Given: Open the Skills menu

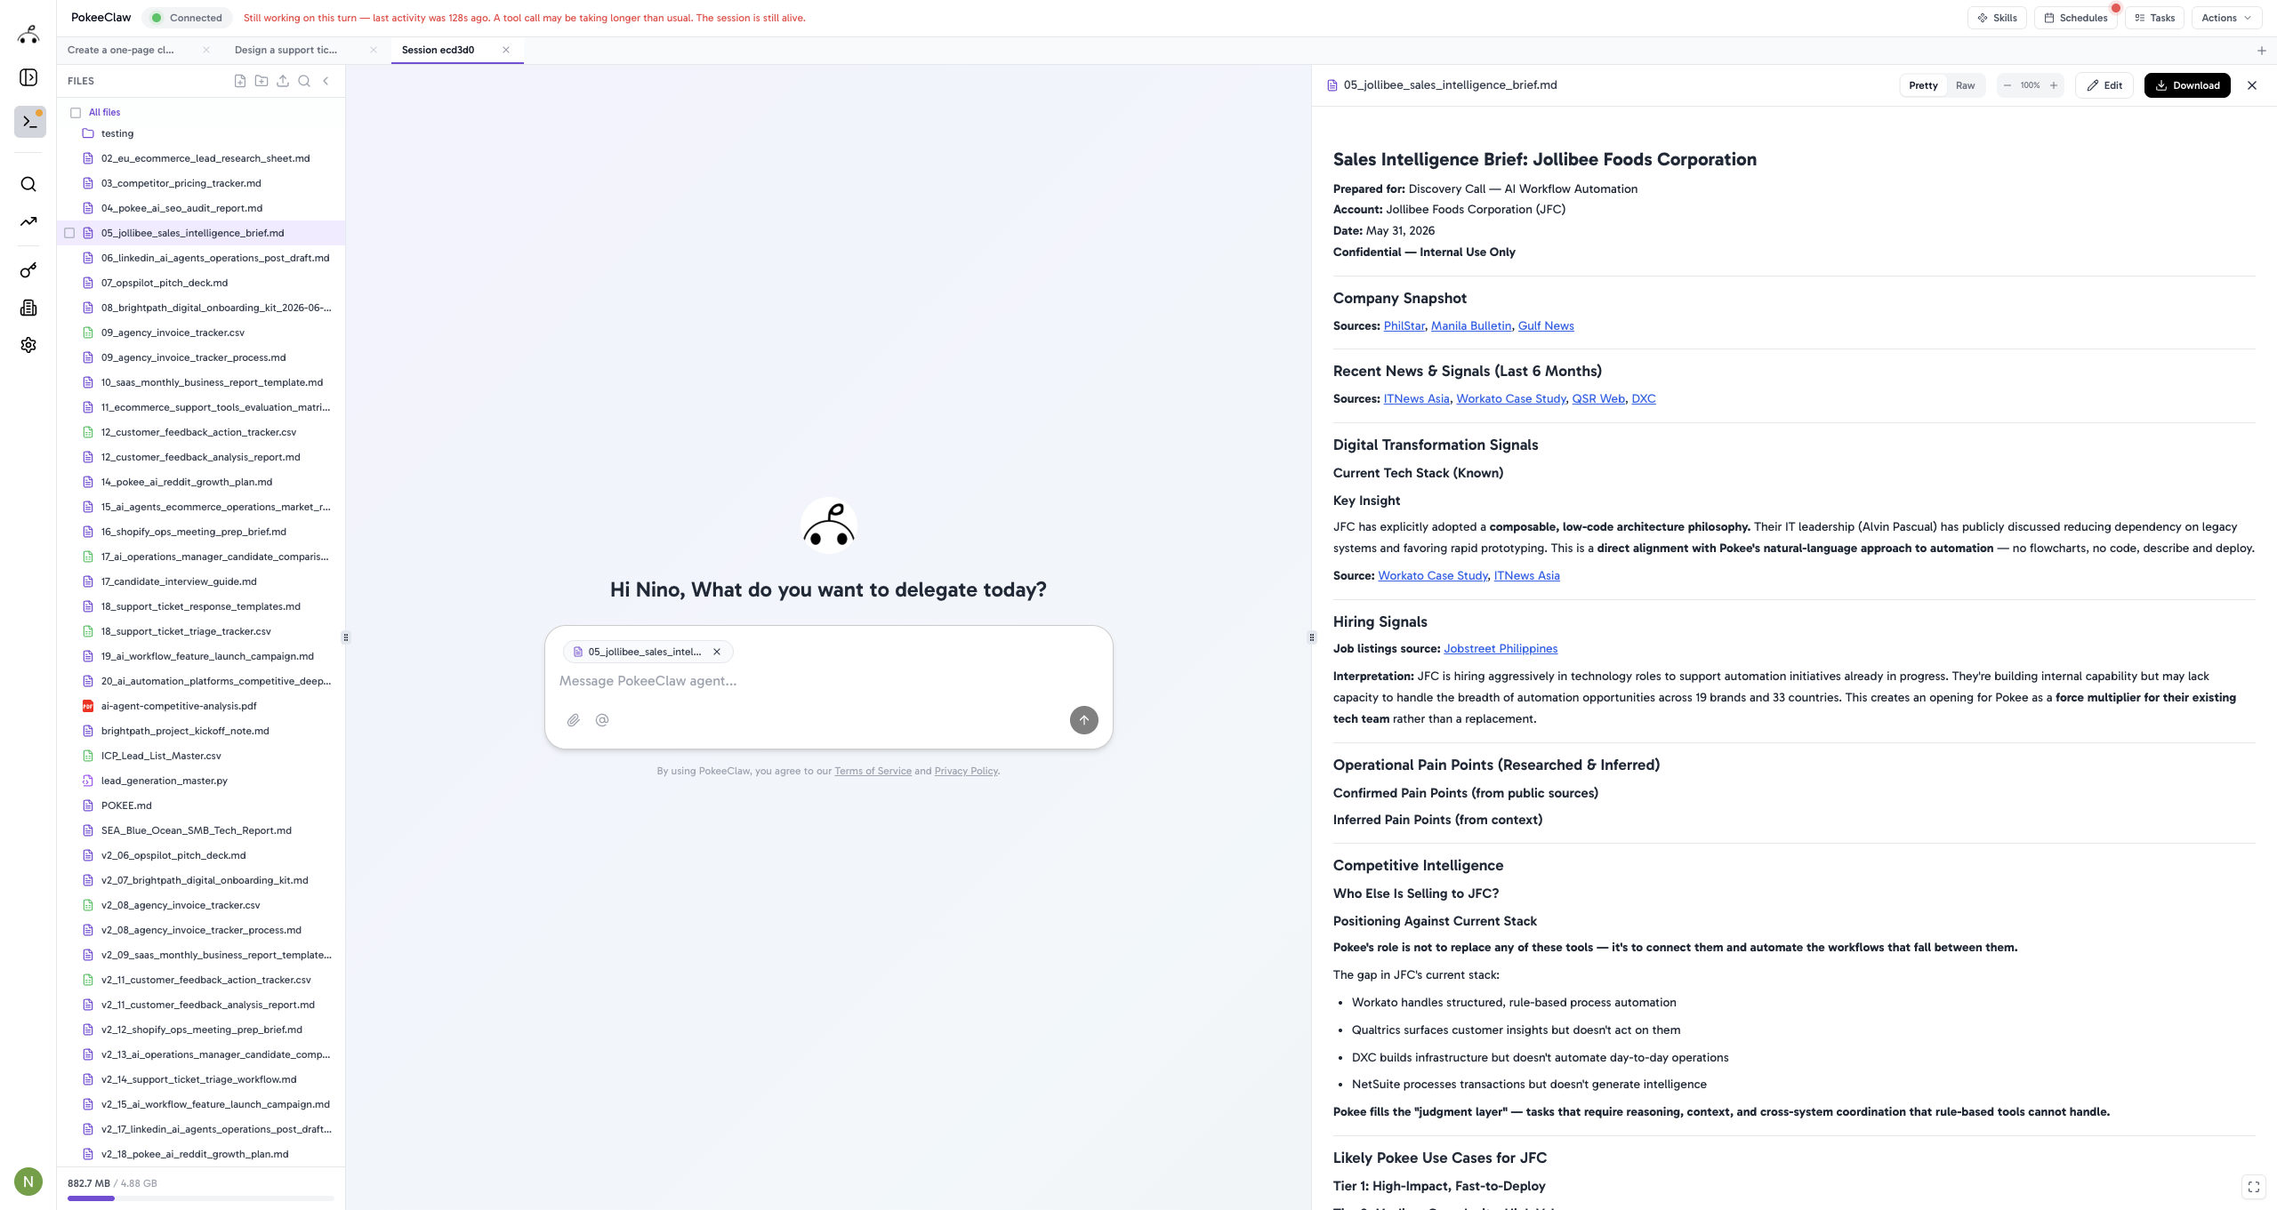Looking at the screenshot, I should click(x=1998, y=18).
